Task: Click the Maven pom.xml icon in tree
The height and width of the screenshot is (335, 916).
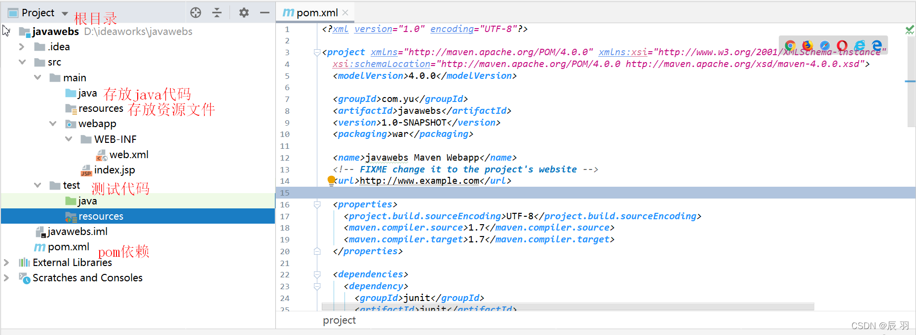Action: coord(39,247)
